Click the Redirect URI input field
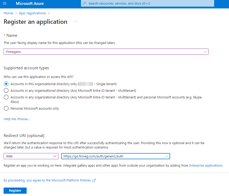 click(113, 156)
